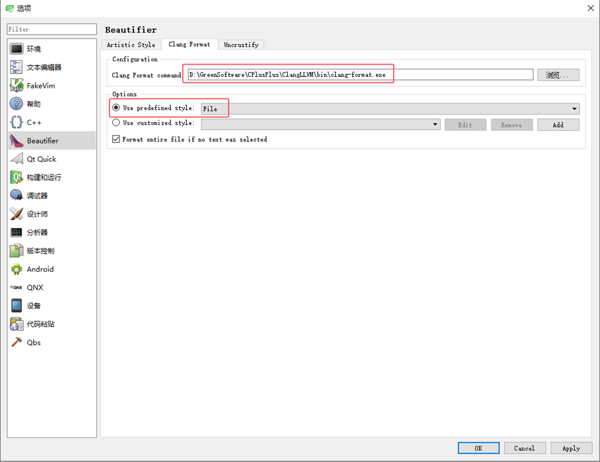Screen dimensions: 600x462
Task: Toggle Format entire file if no text selected
Action: point(116,139)
